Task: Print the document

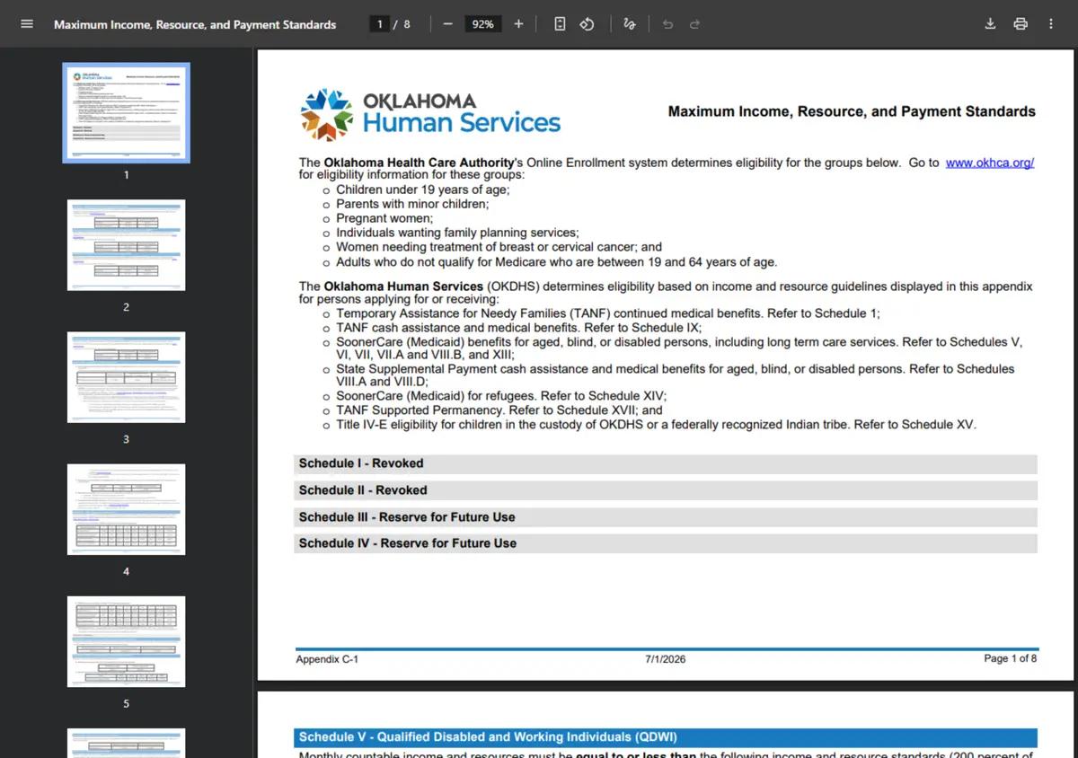Action: click(x=1021, y=24)
